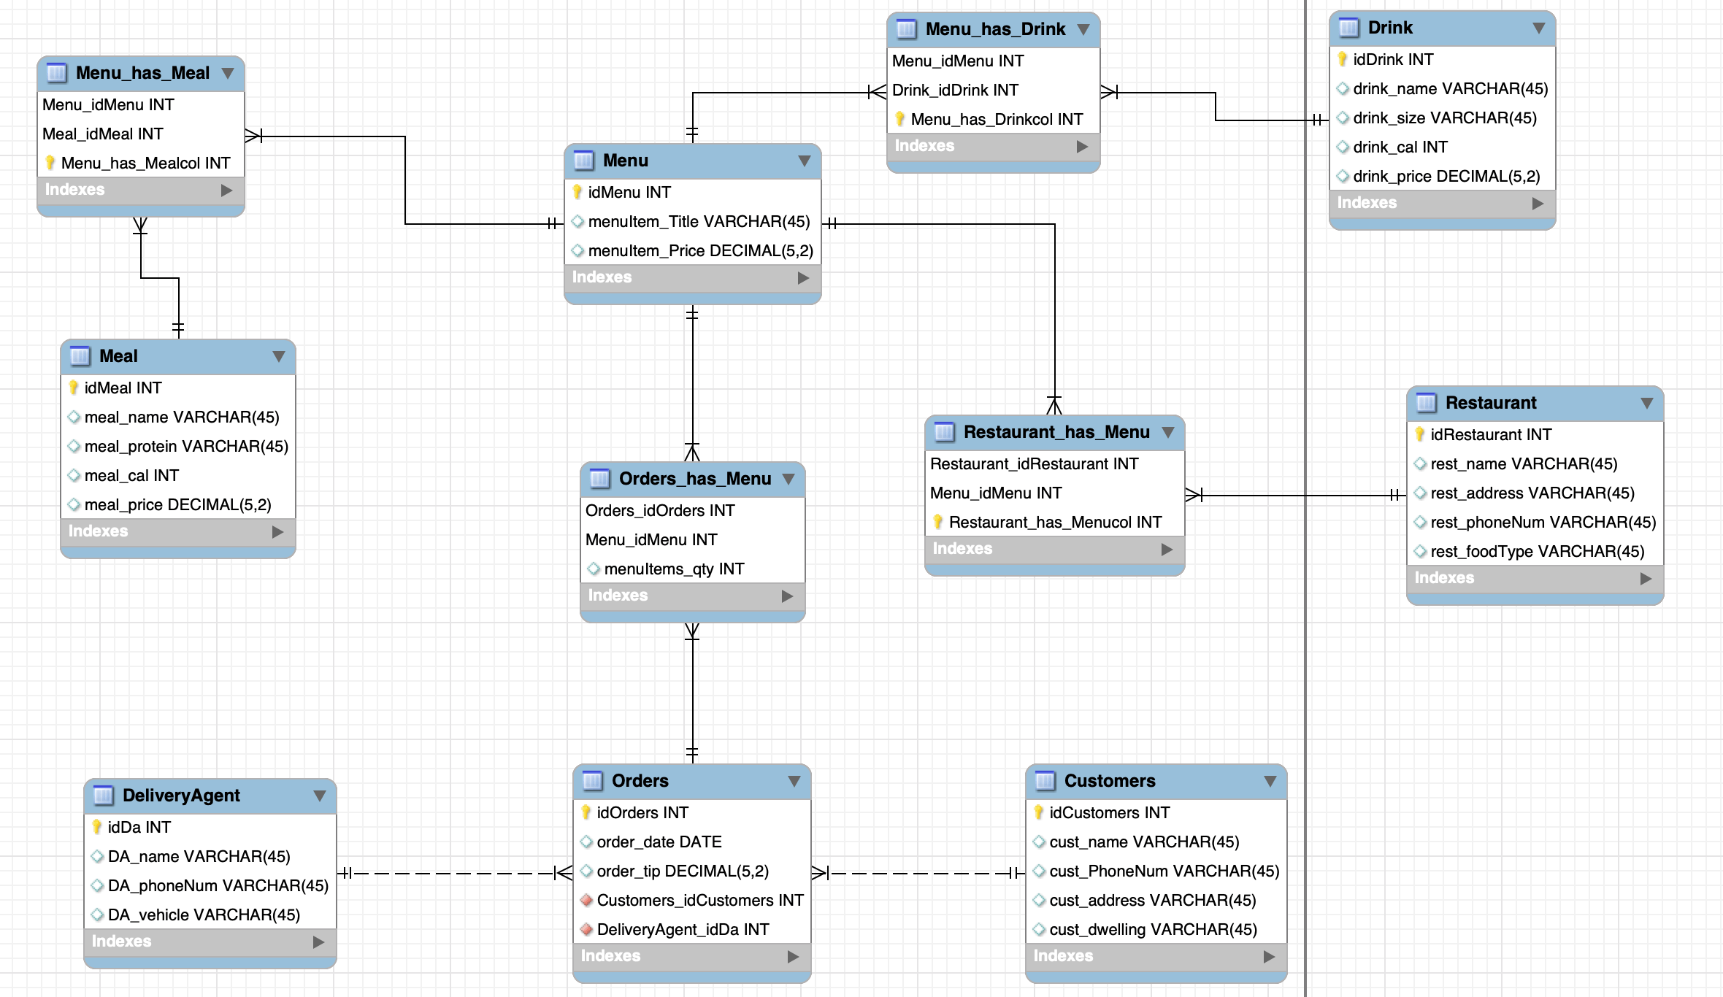Expand Indexes section of Orders table
Viewport: 1723px width, 997px height.
pos(794,956)
